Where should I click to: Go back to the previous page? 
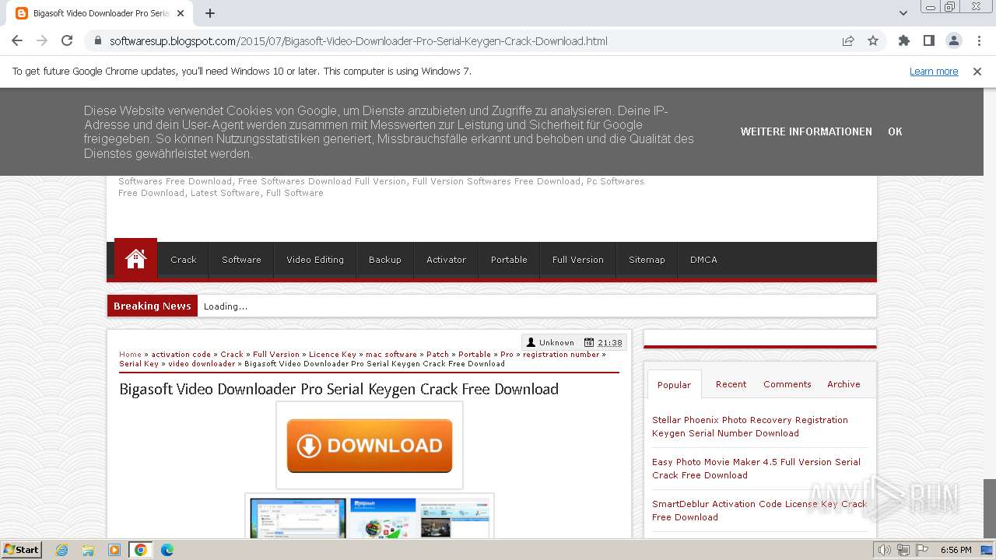click(17, 40)
